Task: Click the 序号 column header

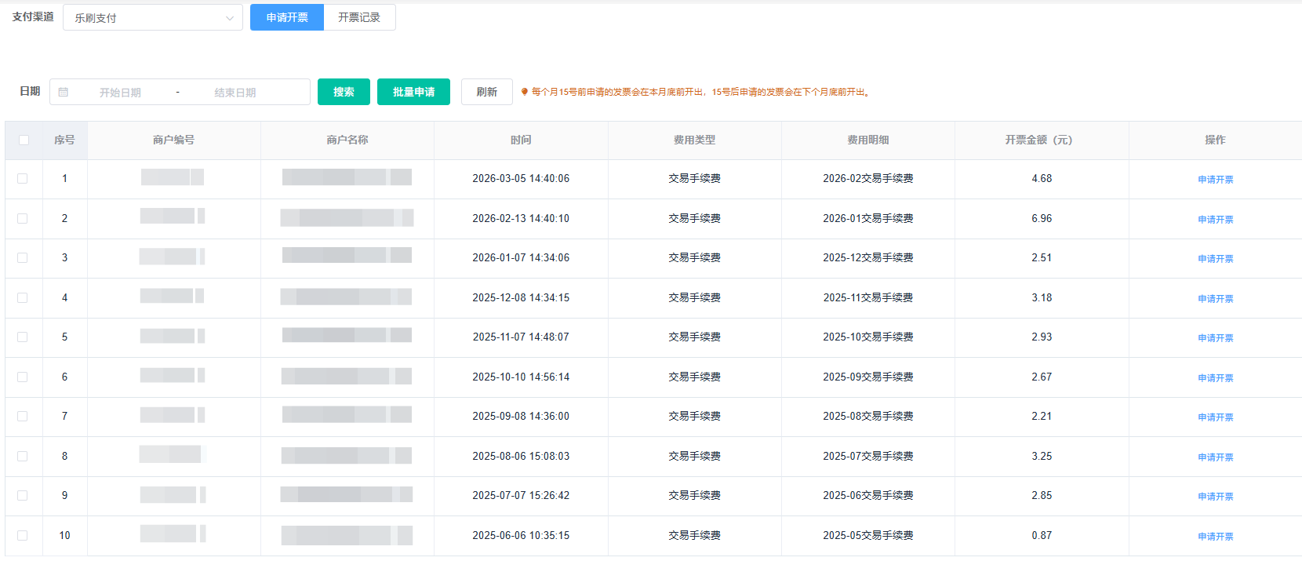Action: pos(64,140)
